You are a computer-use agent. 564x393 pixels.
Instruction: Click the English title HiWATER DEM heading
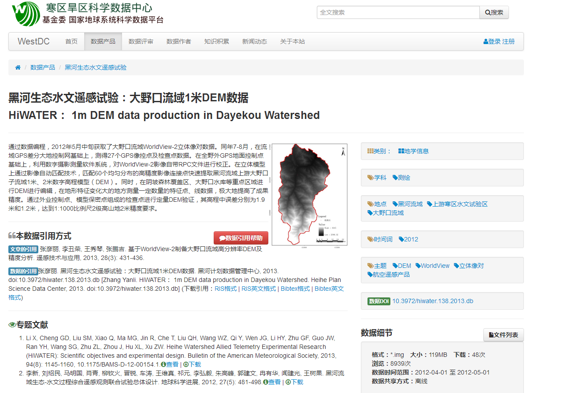coord(164,115)
